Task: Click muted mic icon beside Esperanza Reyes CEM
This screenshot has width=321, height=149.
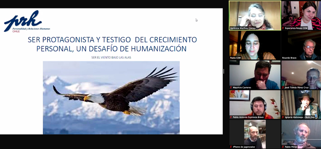Action: [283, 28]
